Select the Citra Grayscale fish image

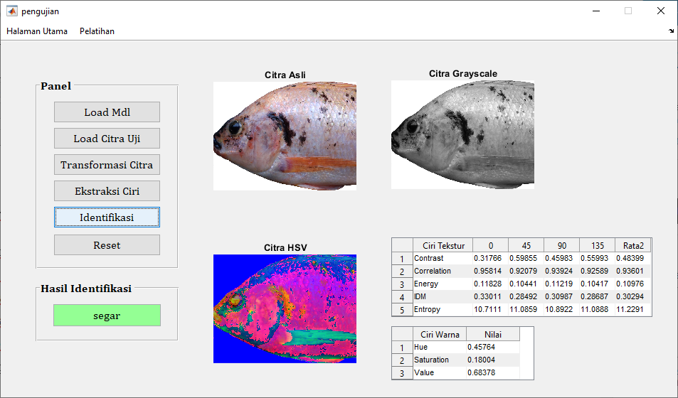[462, 135]
